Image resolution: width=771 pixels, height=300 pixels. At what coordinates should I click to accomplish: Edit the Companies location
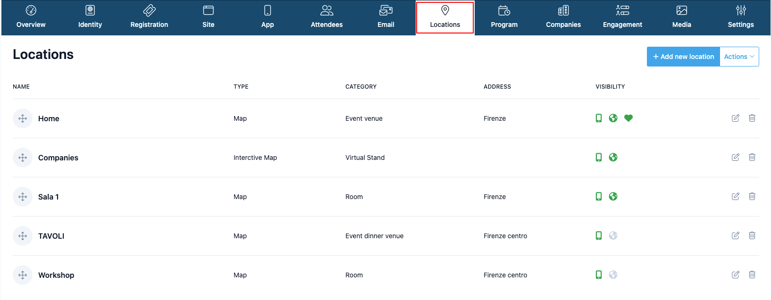click(736, 157)
